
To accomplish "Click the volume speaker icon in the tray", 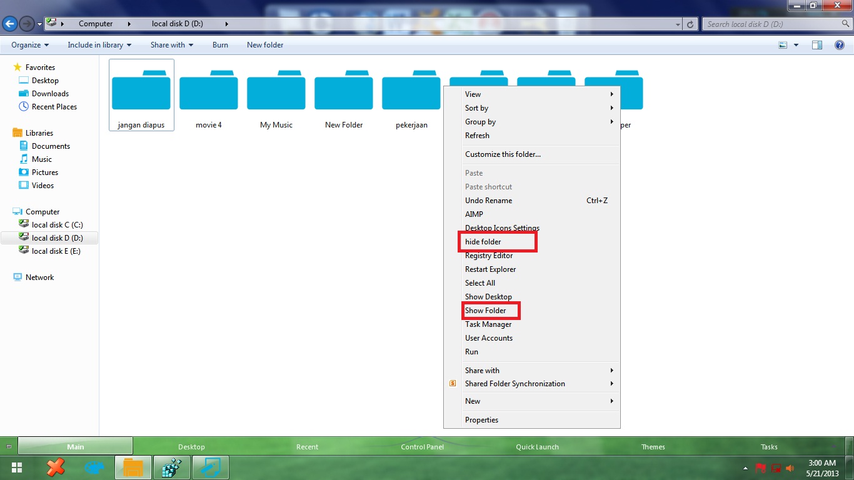I will pyautogui.click(x=790, y=467).
